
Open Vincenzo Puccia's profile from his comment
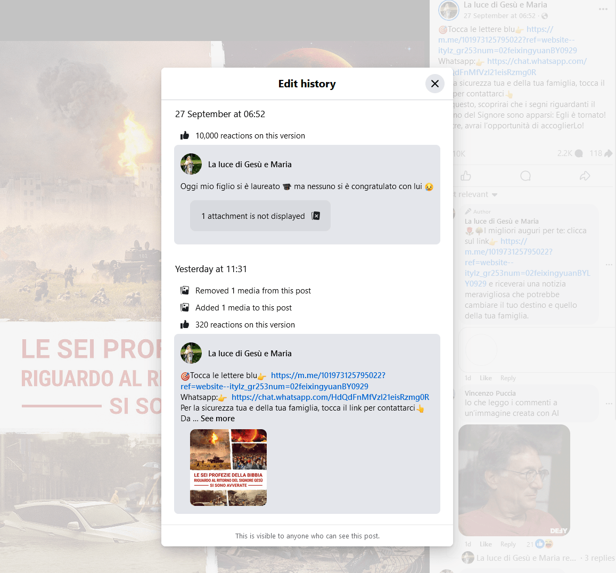490,393
